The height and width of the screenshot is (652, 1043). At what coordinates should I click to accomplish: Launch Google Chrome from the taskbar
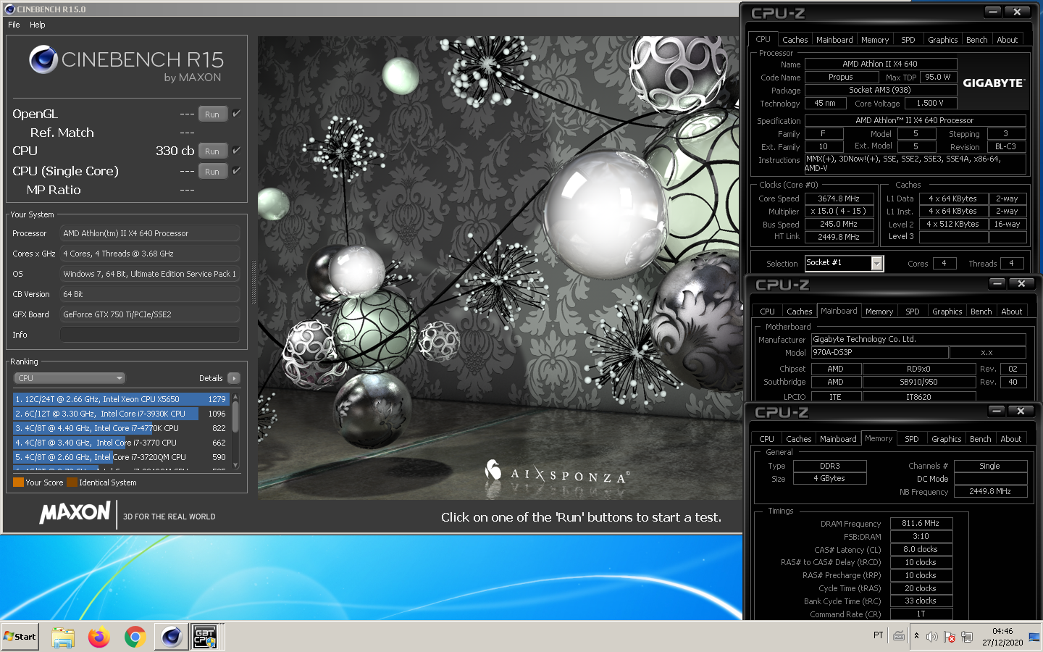click(135, 637)
